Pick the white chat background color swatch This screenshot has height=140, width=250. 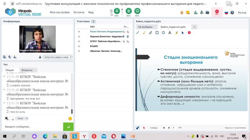12,118
